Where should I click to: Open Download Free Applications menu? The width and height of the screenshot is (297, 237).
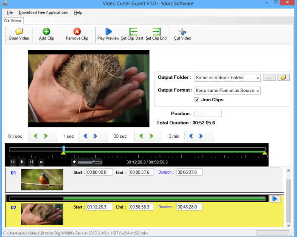pos(43,12)
